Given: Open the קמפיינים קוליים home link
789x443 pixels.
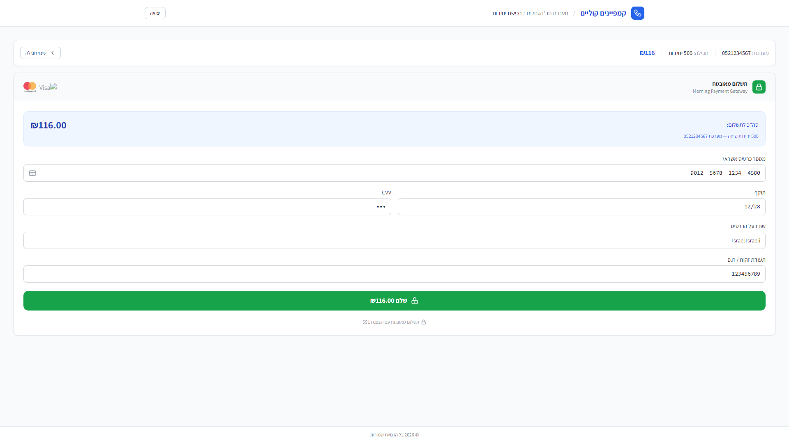Looking at the screenshot, I should 603,13.
